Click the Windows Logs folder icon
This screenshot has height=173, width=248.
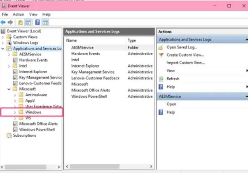click(x=9, y=43)
